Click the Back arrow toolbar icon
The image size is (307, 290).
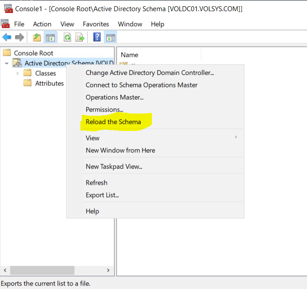[x=7, y=38]
